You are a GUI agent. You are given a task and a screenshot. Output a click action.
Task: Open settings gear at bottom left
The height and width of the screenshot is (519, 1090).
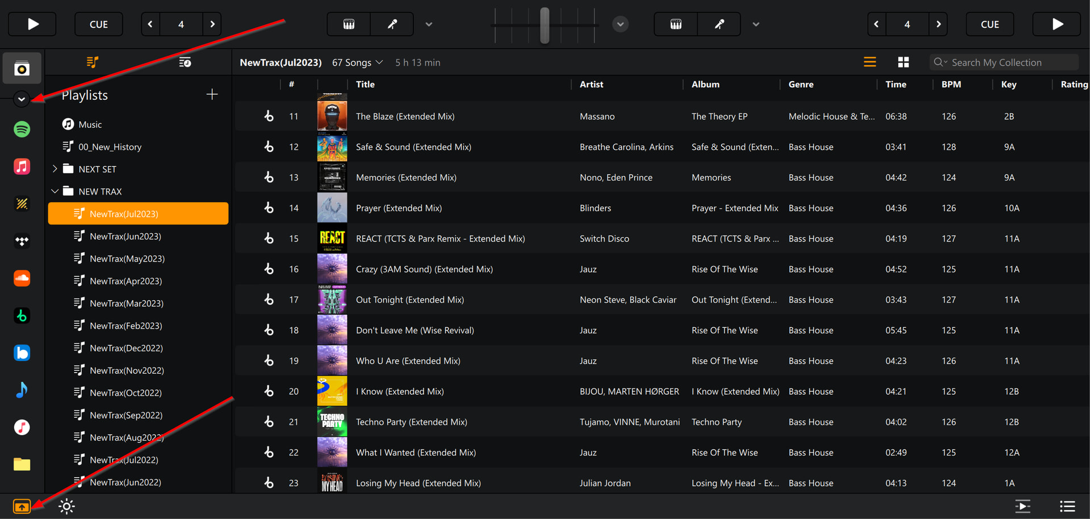pyautogui.click(x=66, y=507)
